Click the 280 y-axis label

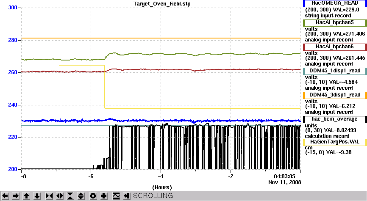[x=12, y=40]
